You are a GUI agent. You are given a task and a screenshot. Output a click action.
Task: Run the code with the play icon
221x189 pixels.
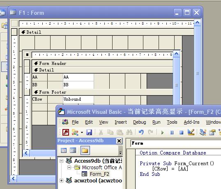coord(162,132)
